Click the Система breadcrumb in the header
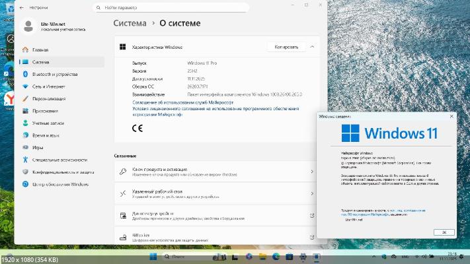The width and height of the screenshot is (470, 264). pyautogui.click(x=130, y=22)
